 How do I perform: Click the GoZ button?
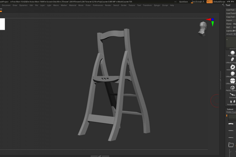228,27
